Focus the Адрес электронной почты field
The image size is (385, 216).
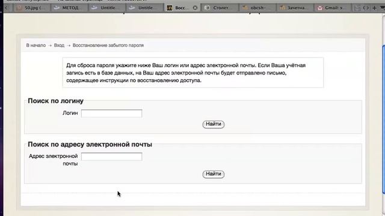[x=111, y=157]
